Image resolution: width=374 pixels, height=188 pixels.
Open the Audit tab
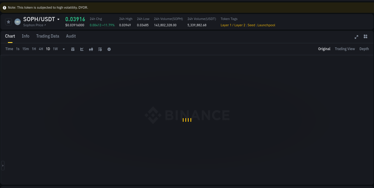point(71,36)
